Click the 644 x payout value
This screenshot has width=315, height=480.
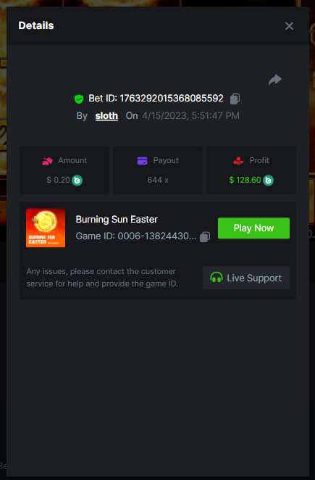[158, 180]
